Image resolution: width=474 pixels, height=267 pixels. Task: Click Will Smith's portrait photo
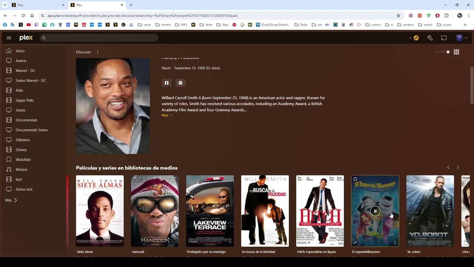pos(113,106)
